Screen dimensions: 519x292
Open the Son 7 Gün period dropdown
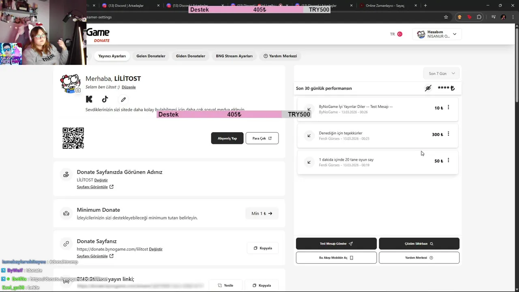coord(442,73)
